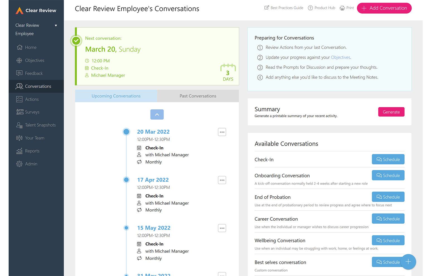Open the Home sidebar item
Viewport: 438px width, 276px height.
[36, 47]
